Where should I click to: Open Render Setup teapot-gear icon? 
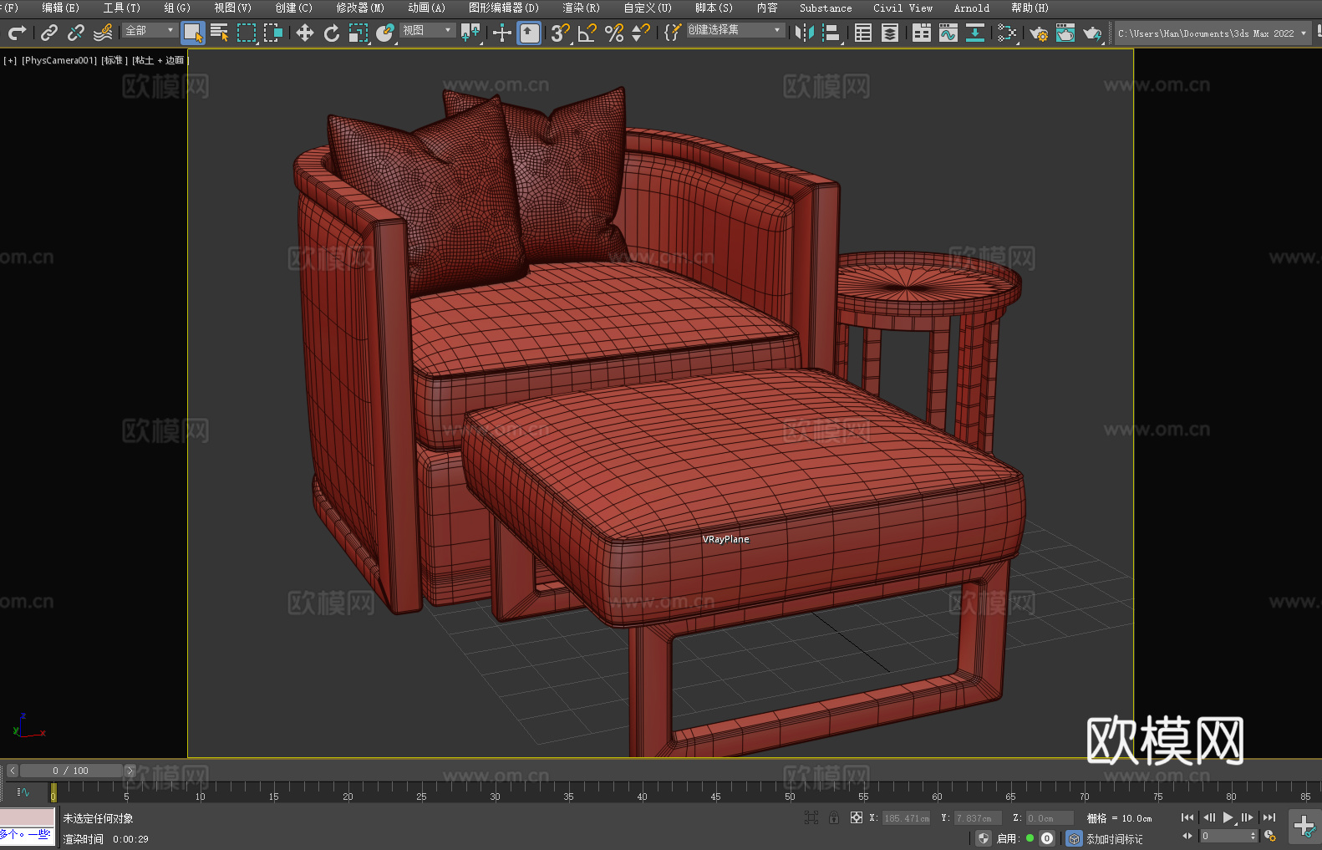1039,33
